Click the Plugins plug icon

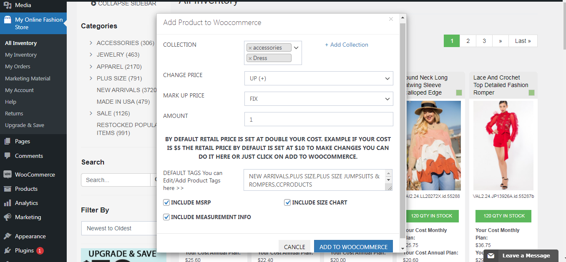click(x=7, y=250)
